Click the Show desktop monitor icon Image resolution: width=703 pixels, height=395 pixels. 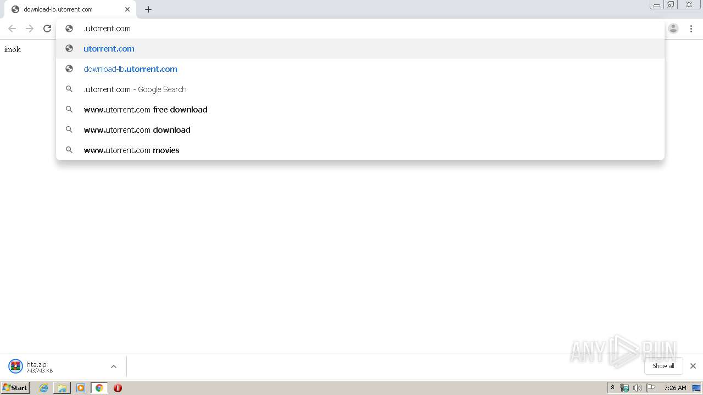[696, 388]
